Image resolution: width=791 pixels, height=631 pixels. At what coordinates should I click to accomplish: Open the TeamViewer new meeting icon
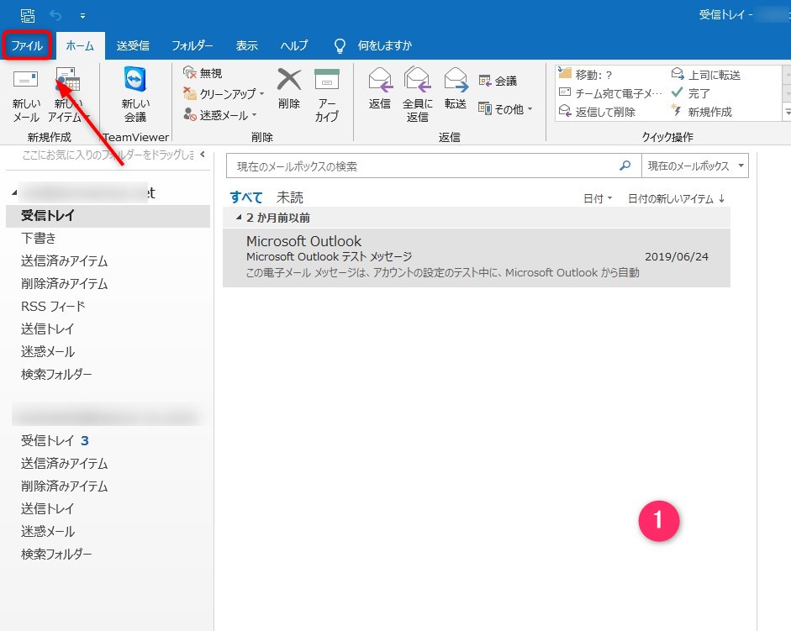click(x=134, y=81)
